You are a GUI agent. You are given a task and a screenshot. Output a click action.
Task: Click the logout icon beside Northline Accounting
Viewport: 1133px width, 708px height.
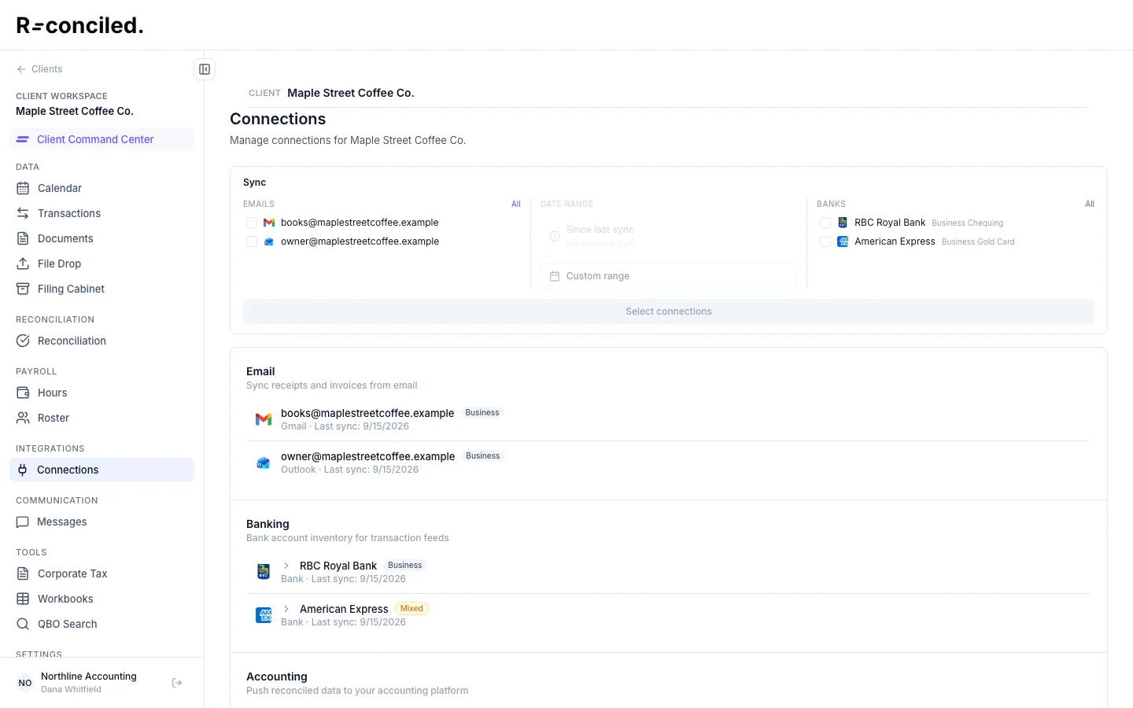tap(177, 683)
